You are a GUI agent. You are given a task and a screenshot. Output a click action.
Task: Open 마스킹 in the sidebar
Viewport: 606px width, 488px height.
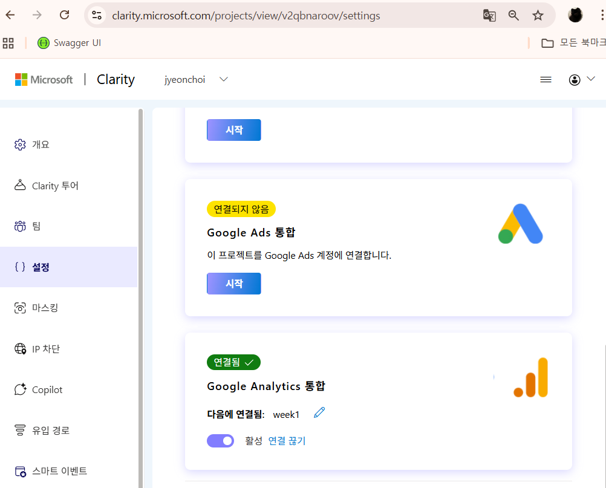69,308
